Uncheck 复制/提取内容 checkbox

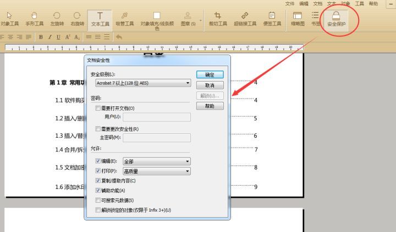(98, 180)
